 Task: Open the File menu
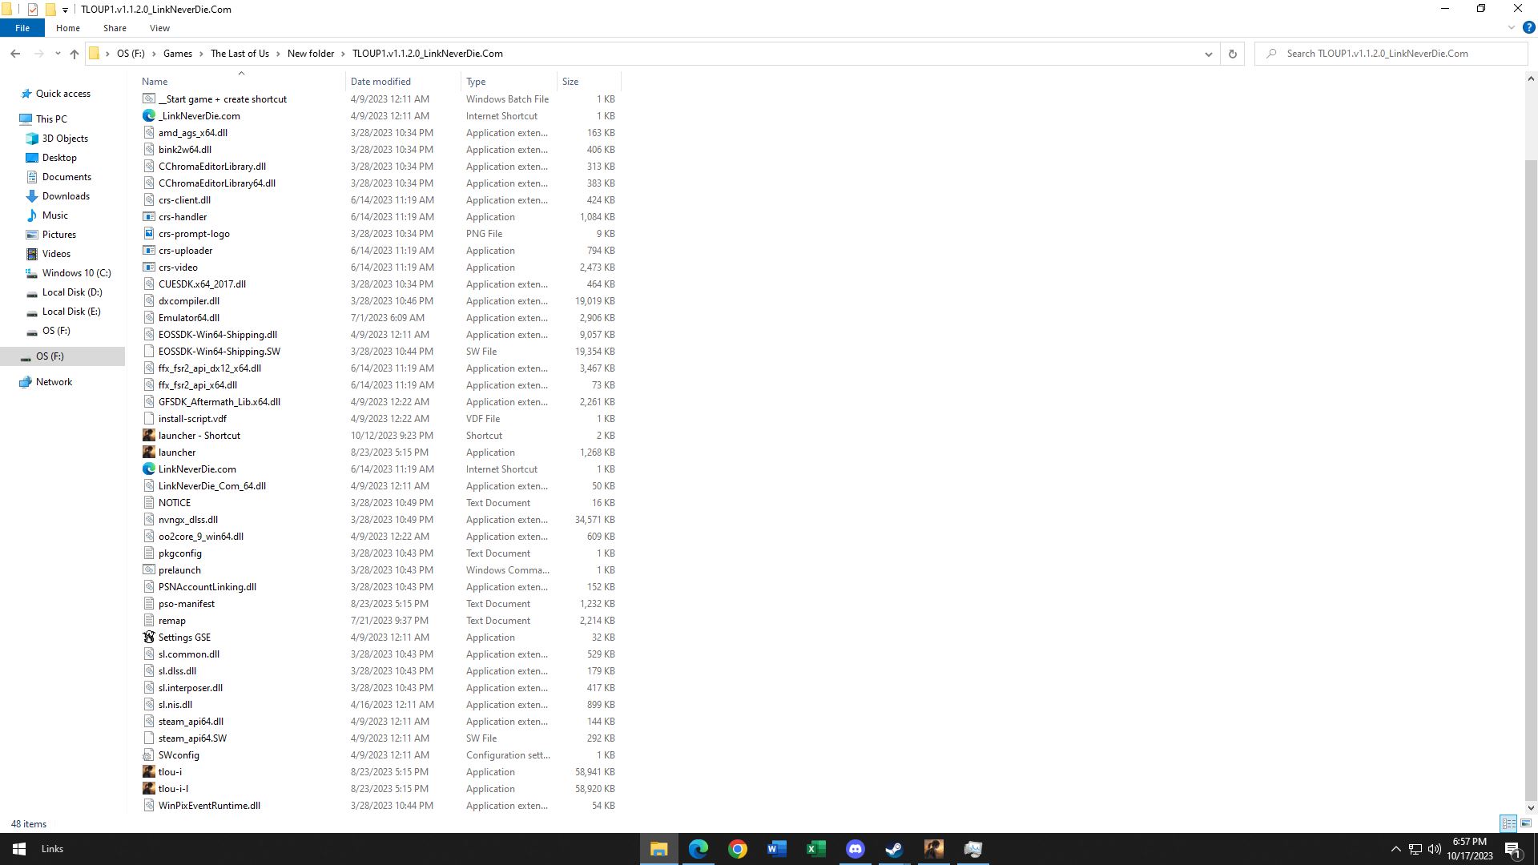[x=22, y=28]
